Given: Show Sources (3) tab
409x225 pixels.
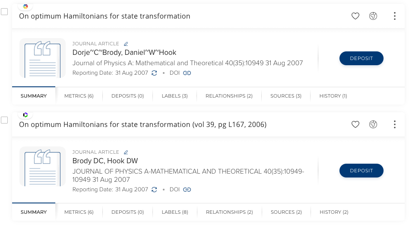Looking at the screenshot, I should click(285, 96).
